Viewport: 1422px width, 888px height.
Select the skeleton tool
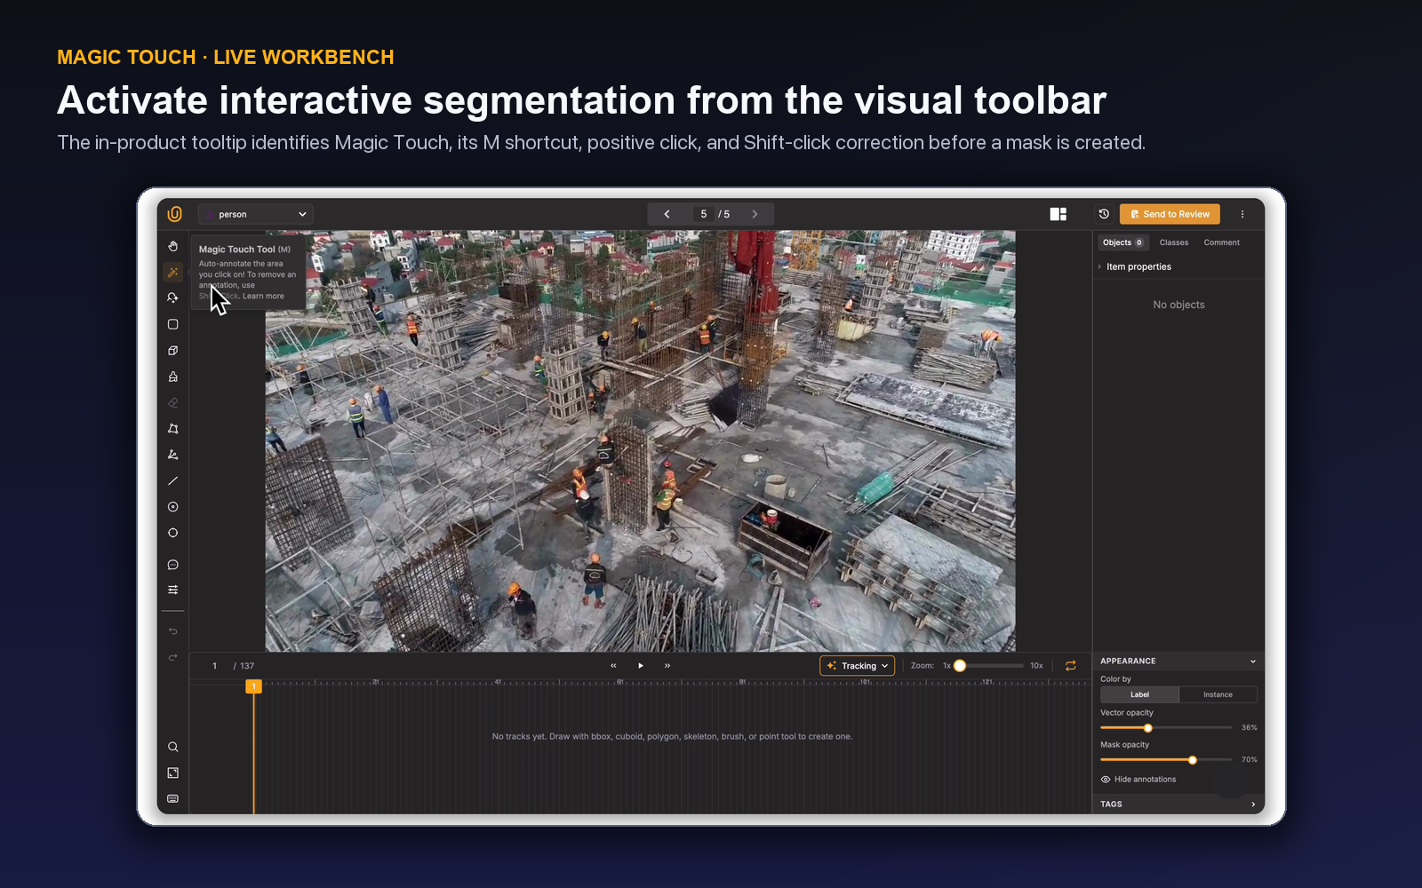click(x=173, y=455)
